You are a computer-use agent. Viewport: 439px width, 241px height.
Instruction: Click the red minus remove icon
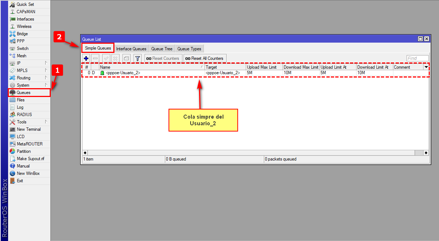click(x=95, y=58)
